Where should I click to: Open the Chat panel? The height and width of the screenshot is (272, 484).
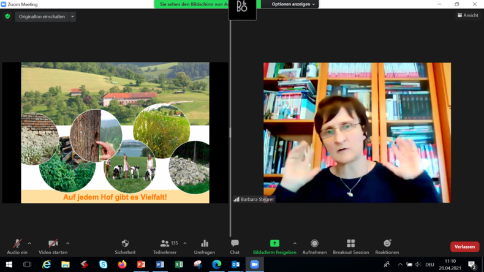[x=235, y=245]
